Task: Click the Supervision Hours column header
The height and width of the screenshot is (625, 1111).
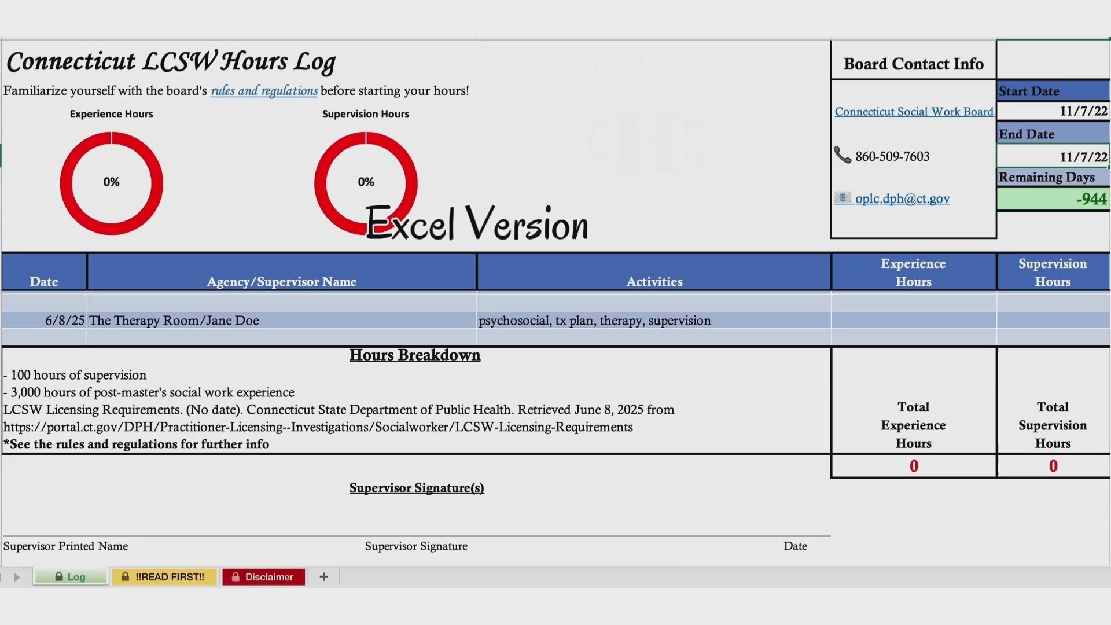Action: [1053, 272]
